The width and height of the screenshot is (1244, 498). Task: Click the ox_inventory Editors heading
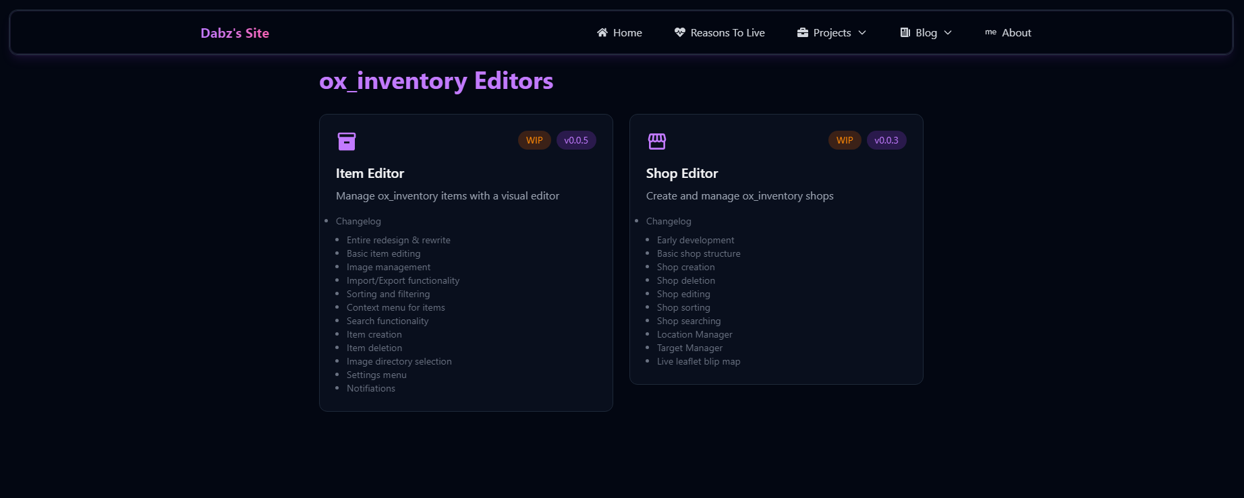click(436, 81)
